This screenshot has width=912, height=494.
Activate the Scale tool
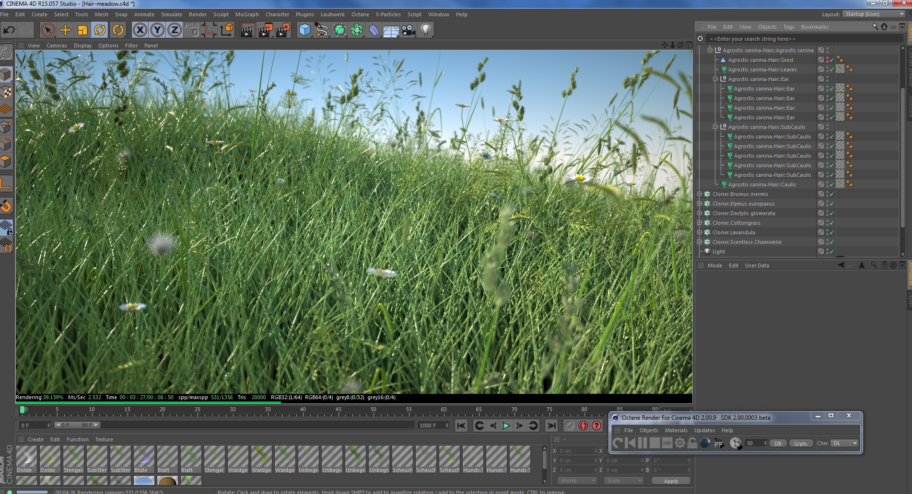(82, 30)
